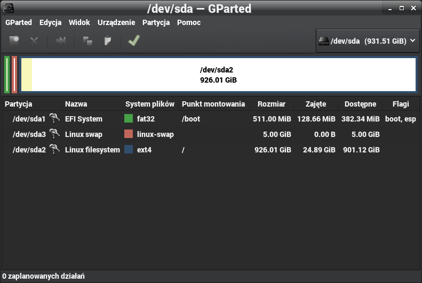Click the 0.00 B used value
Viewport: 422px width, 283px height.
click(x=325, y=134)
